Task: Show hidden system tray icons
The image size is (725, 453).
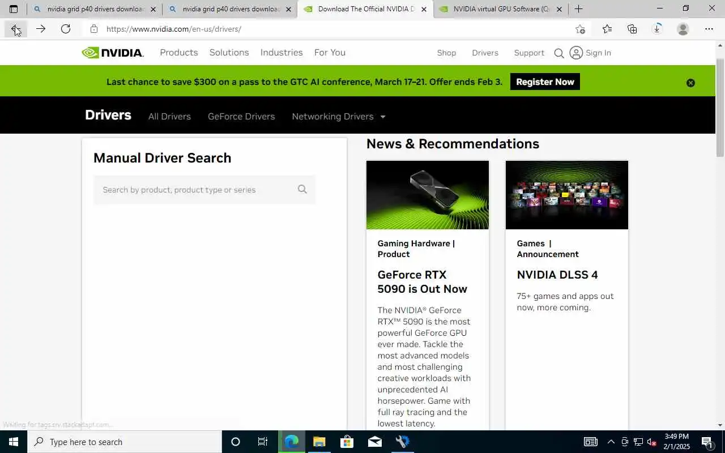Action: (611, 442)
